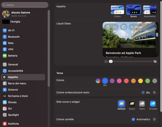Open the Generali gear icon
This screenshot has width=162, height=127.
pyautogui.click(x=5, y=65)
